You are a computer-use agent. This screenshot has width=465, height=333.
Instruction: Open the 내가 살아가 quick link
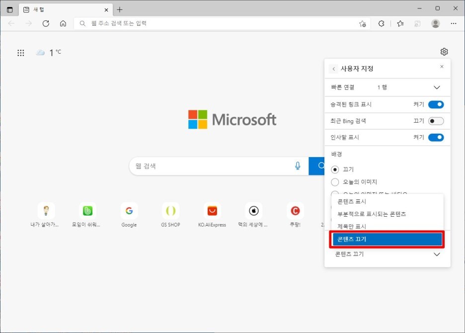click(x=45, y=215)
